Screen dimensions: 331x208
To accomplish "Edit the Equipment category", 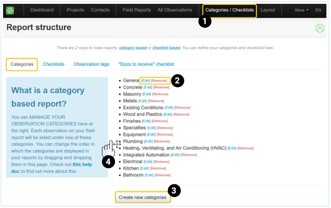I will coord(151,134).
